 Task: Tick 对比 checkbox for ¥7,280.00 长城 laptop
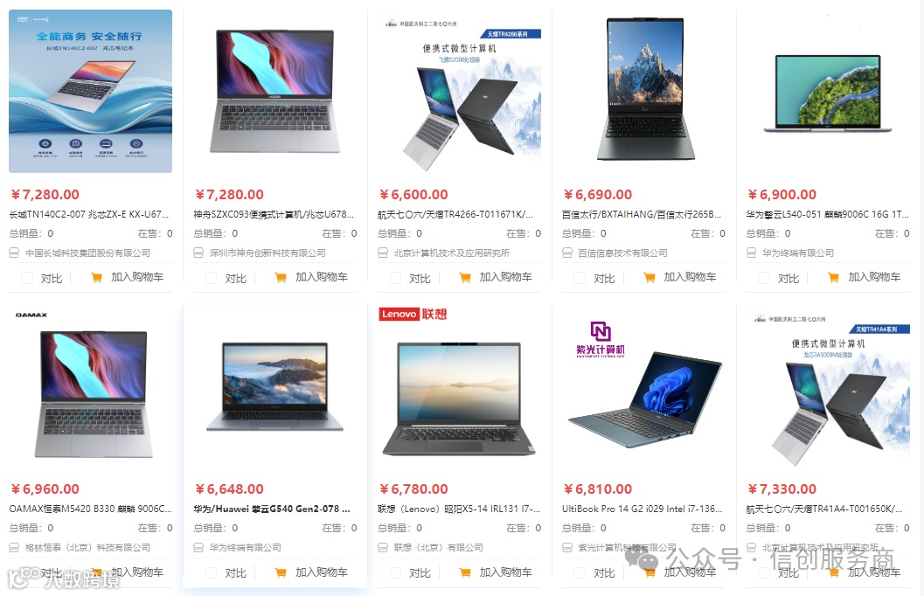click(26, 278)
